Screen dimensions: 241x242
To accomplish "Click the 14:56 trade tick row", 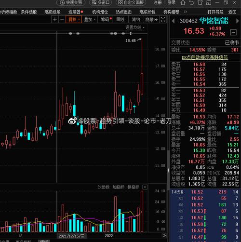I will (205, 192).
